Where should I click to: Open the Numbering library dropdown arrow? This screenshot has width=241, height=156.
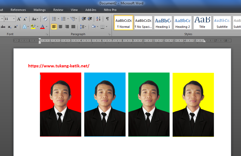pos(68,19)
